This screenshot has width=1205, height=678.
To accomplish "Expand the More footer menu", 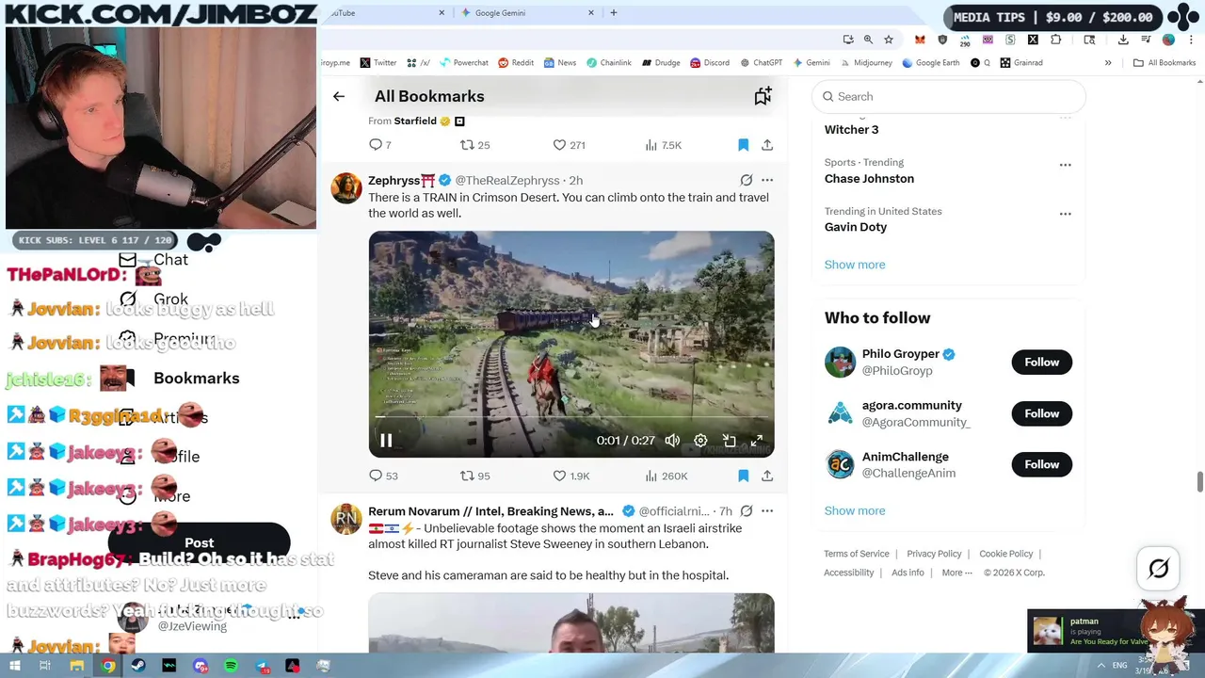I will [956, 573].
